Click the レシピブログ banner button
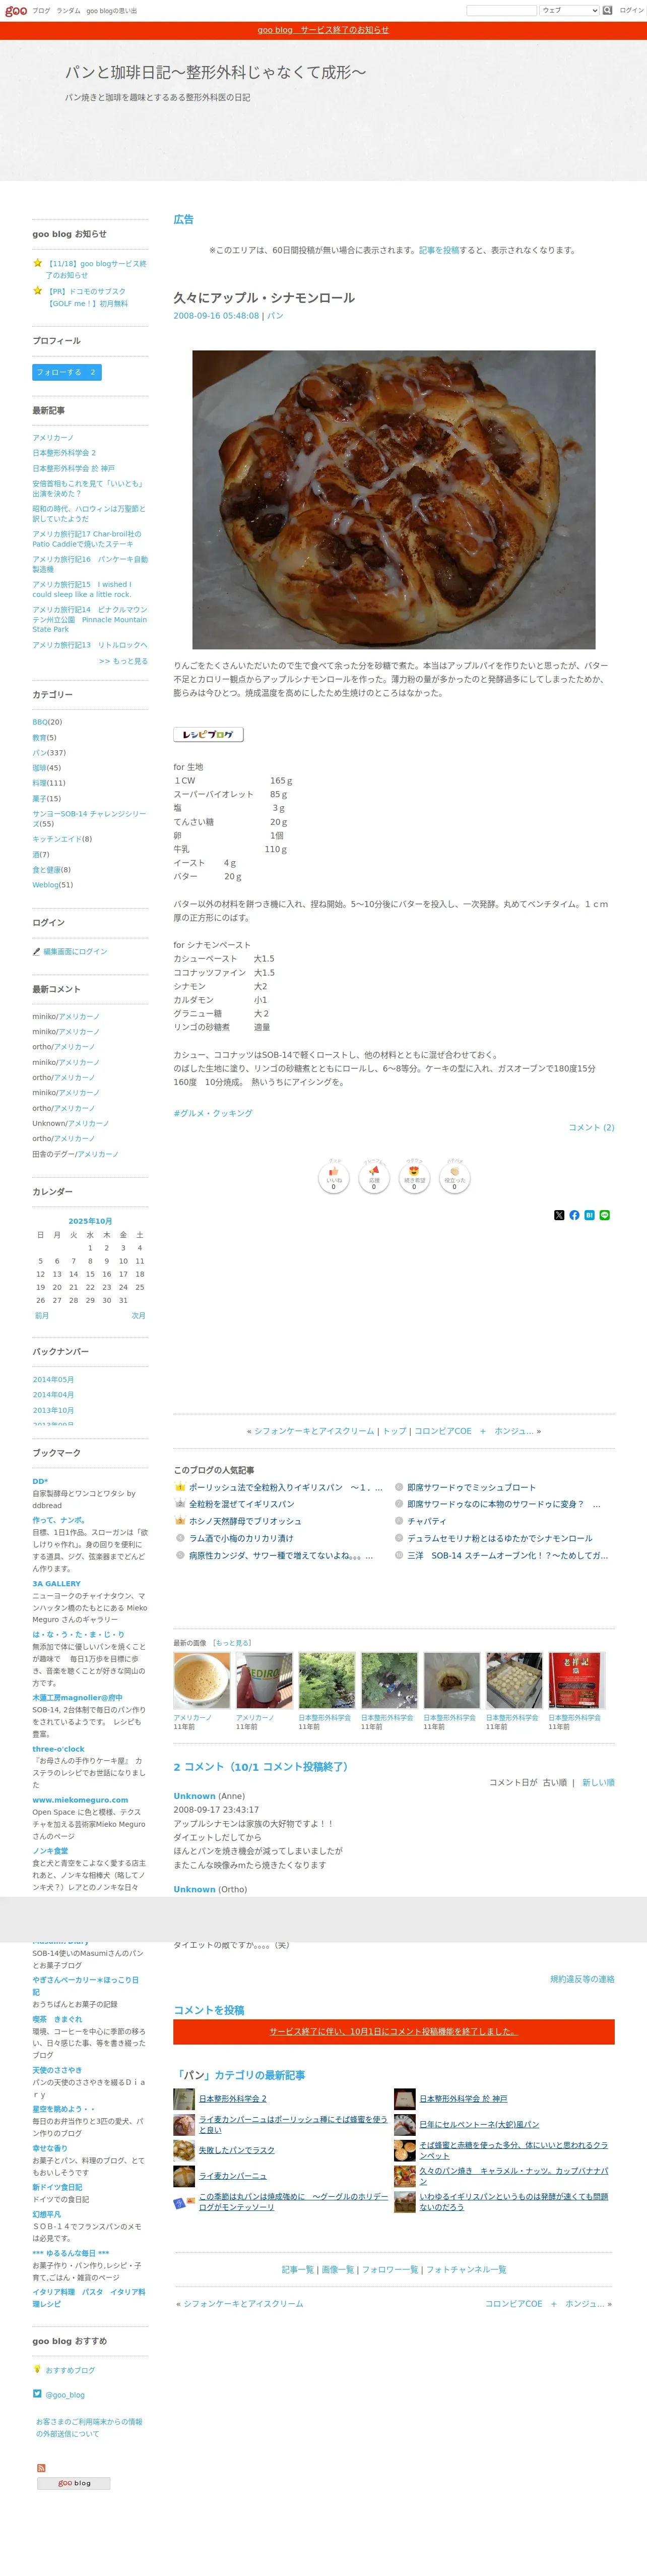This screenshot has height=2576, width=647. [208, 734]
